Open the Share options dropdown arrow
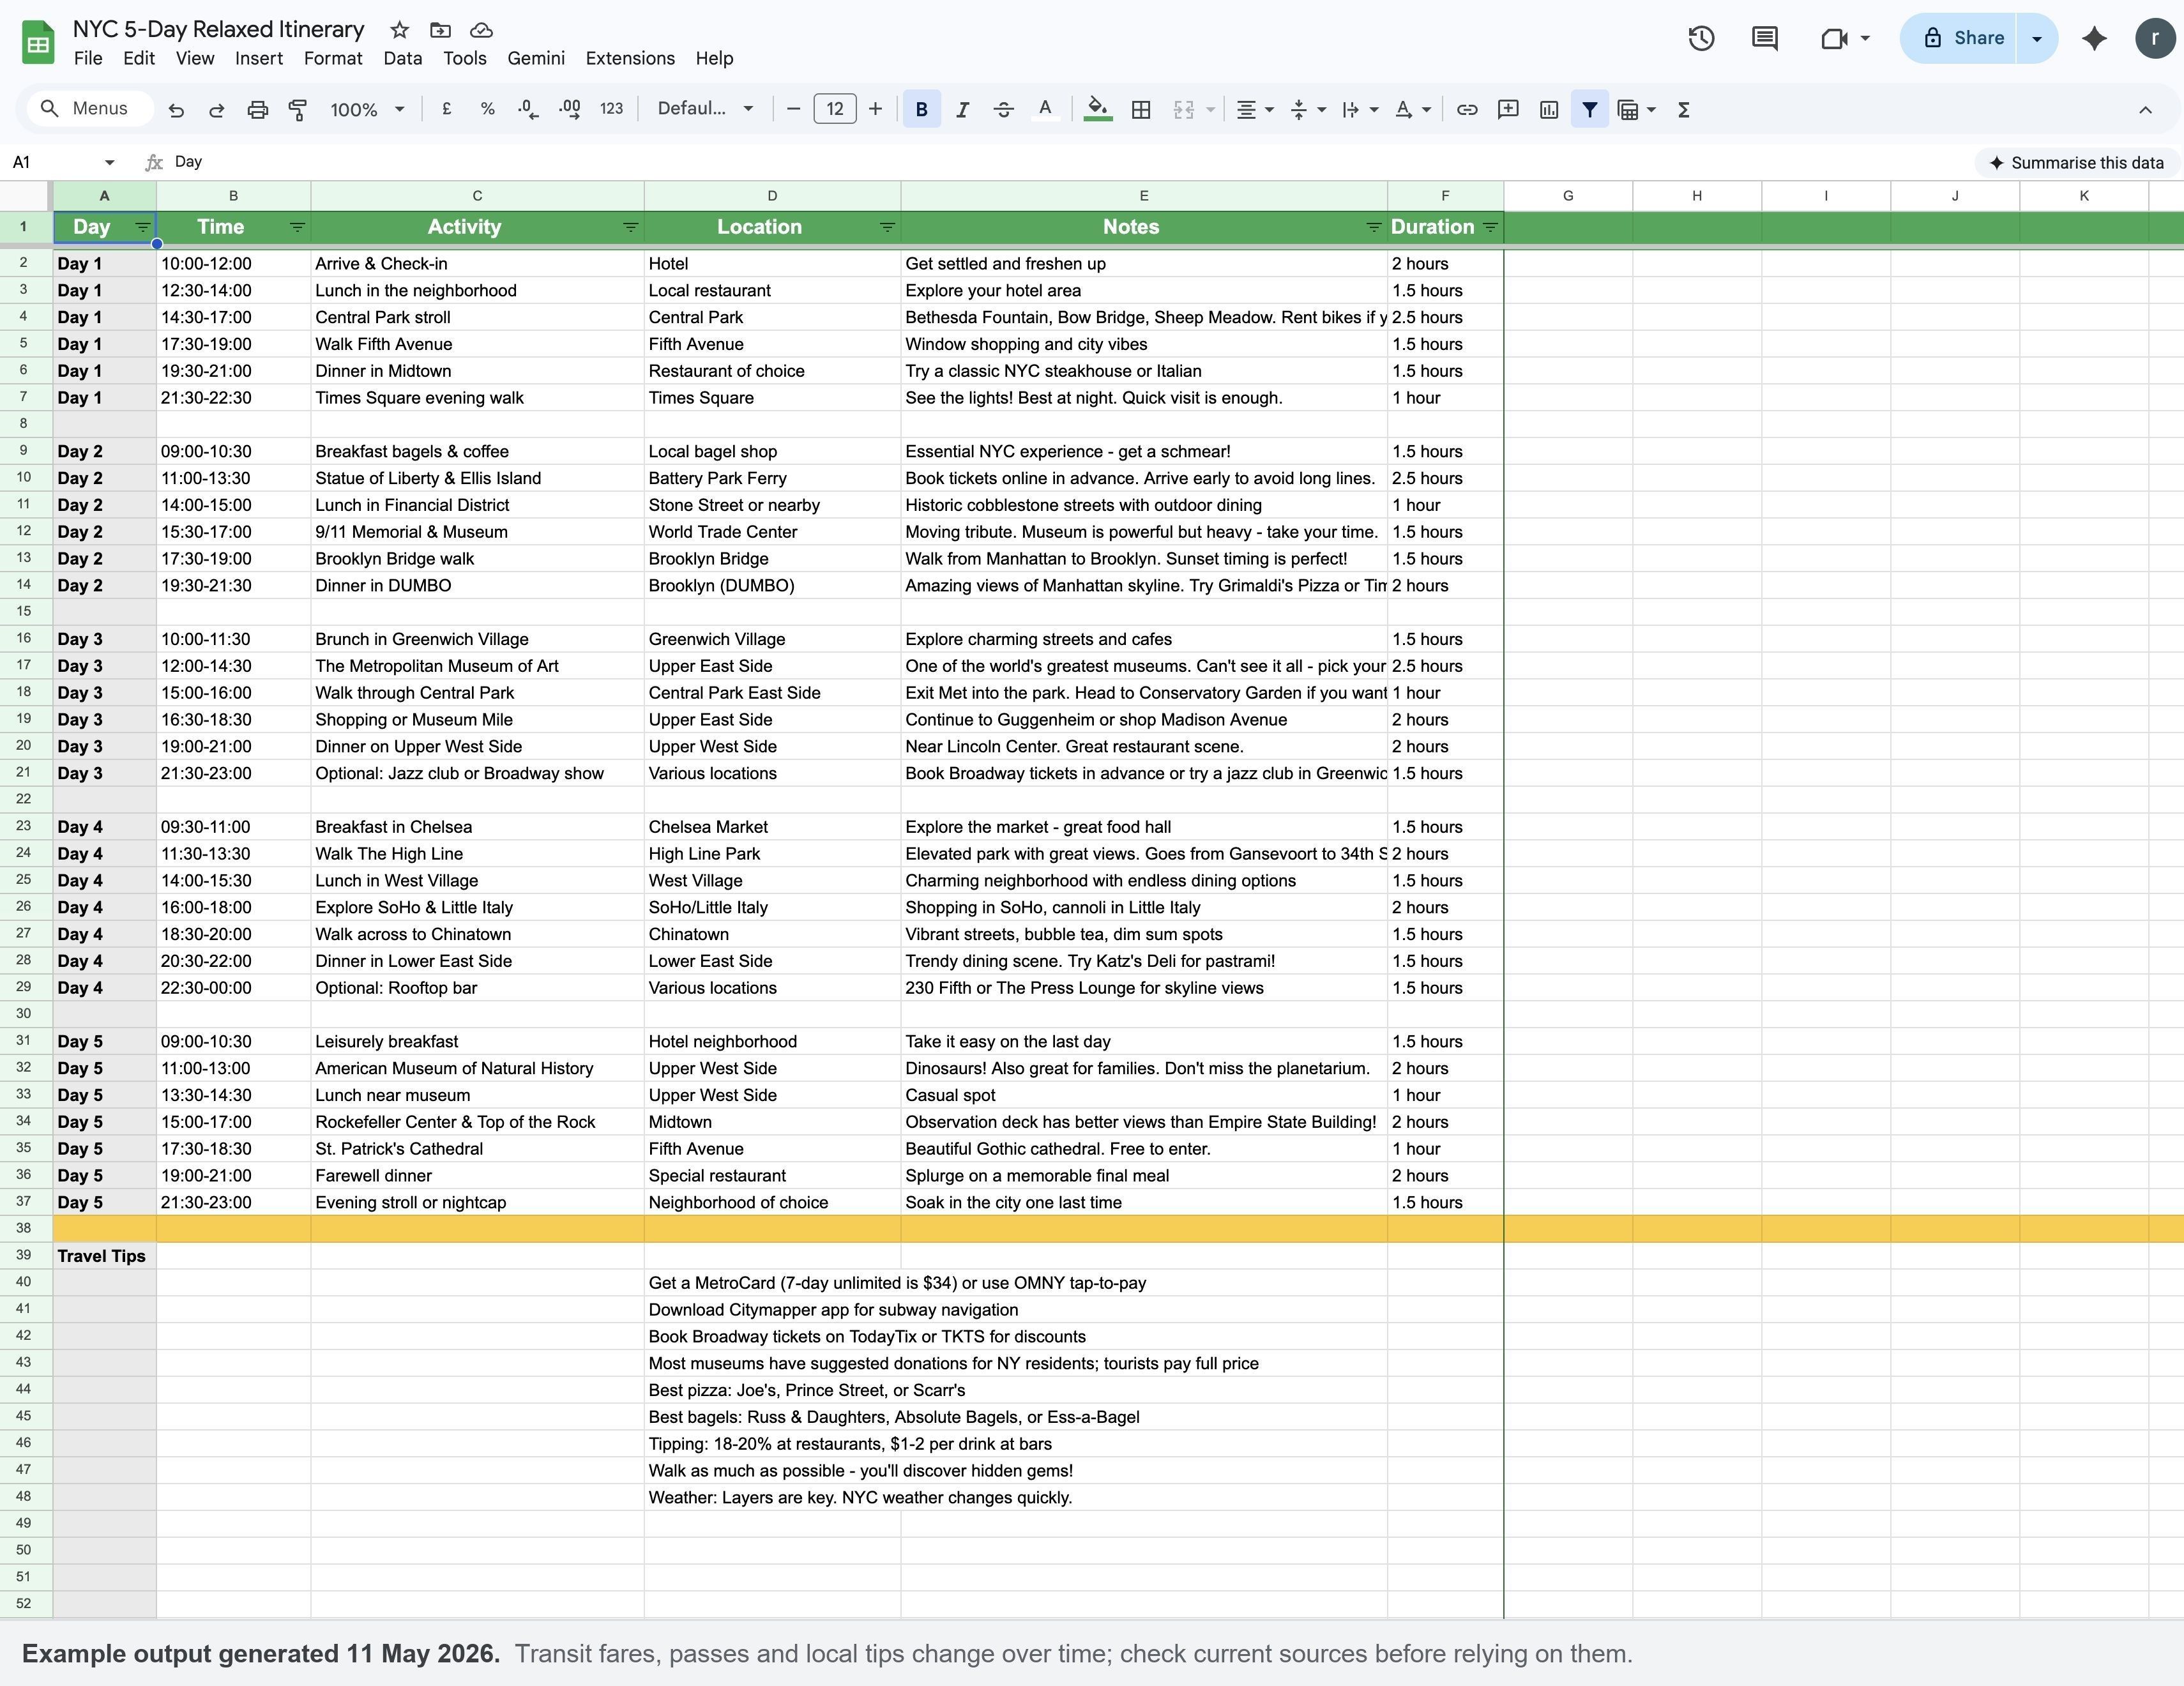The width and height of the screenshot is (2184, 1686). pos(2037,38)
